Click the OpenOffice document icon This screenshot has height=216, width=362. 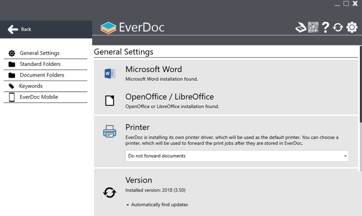click(110, 101)
